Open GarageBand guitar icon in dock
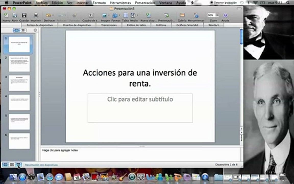 (123, 177)
